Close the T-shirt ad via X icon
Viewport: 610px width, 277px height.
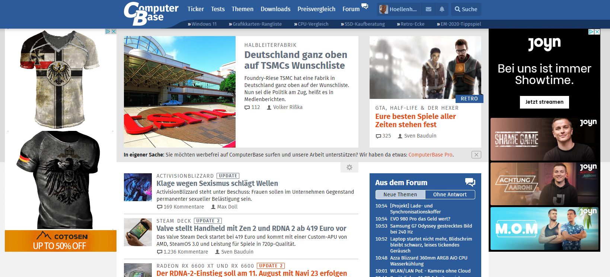tap(114, 32)
